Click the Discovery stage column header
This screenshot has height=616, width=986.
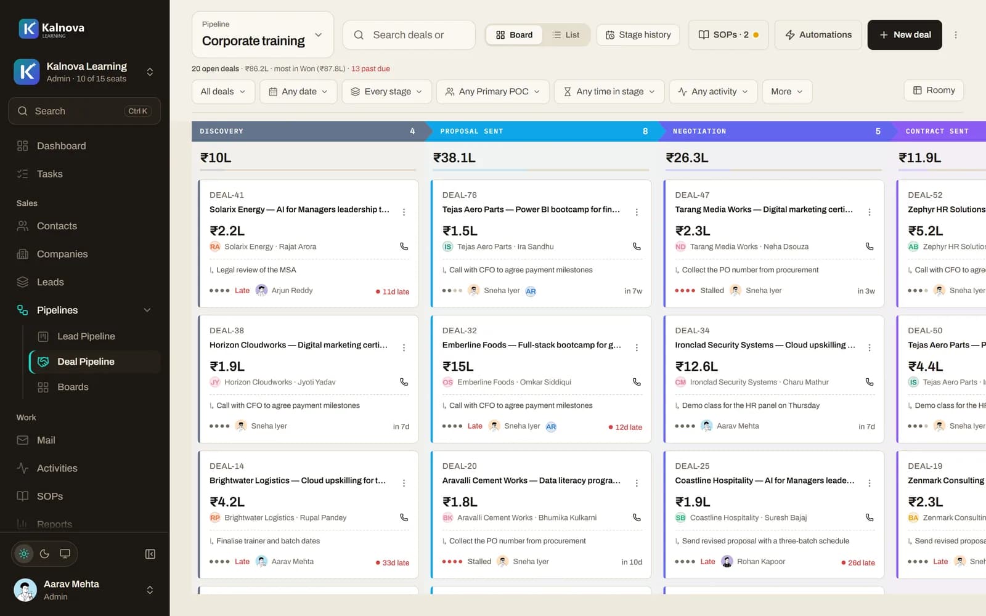click(308, 131)
